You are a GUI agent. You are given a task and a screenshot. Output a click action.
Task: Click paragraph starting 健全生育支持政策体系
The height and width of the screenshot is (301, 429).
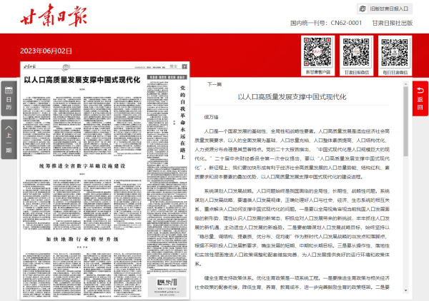[292, 282]
